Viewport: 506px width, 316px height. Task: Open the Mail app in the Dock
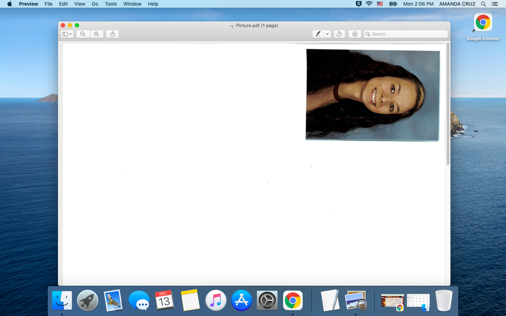[113, 301]
